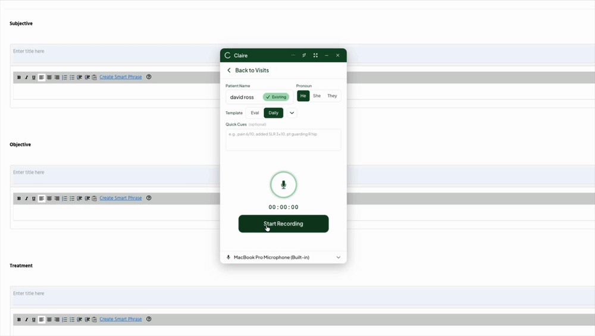Toggle italic in Objective toolbar
This screenshot has width=595, height=336.
pyautogui.click(x=27, y=199)
